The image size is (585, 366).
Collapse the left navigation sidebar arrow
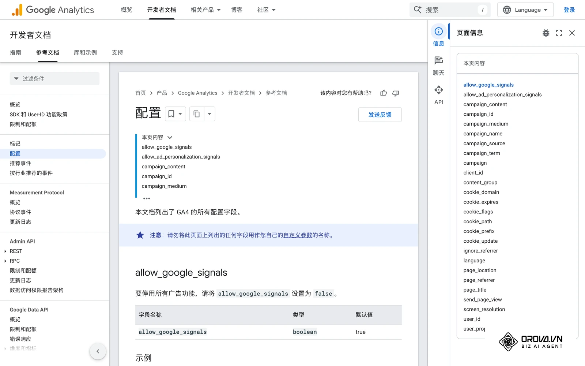pos(98,351)
